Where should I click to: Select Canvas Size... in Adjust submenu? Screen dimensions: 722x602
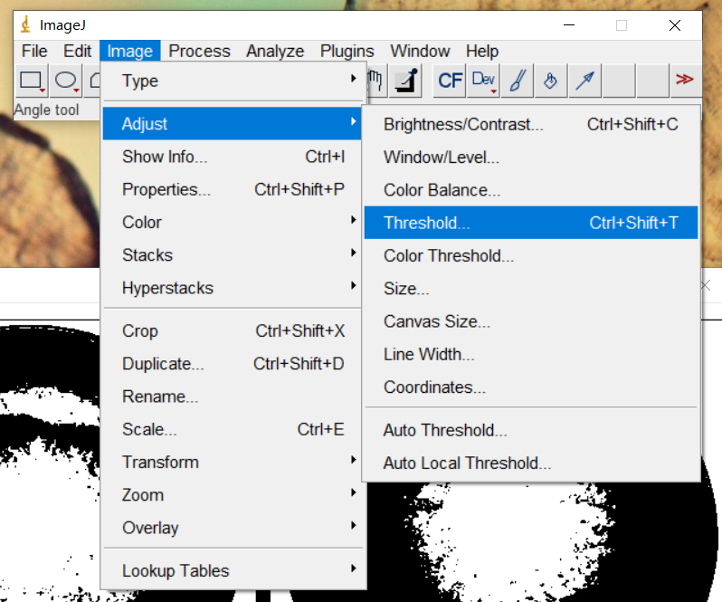click(437, 321)
